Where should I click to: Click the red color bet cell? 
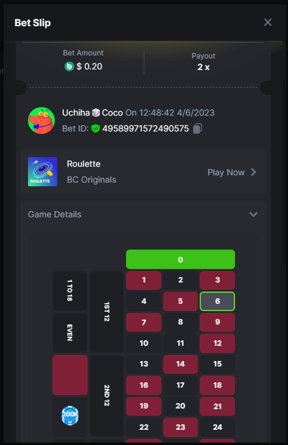pos(70,375)
